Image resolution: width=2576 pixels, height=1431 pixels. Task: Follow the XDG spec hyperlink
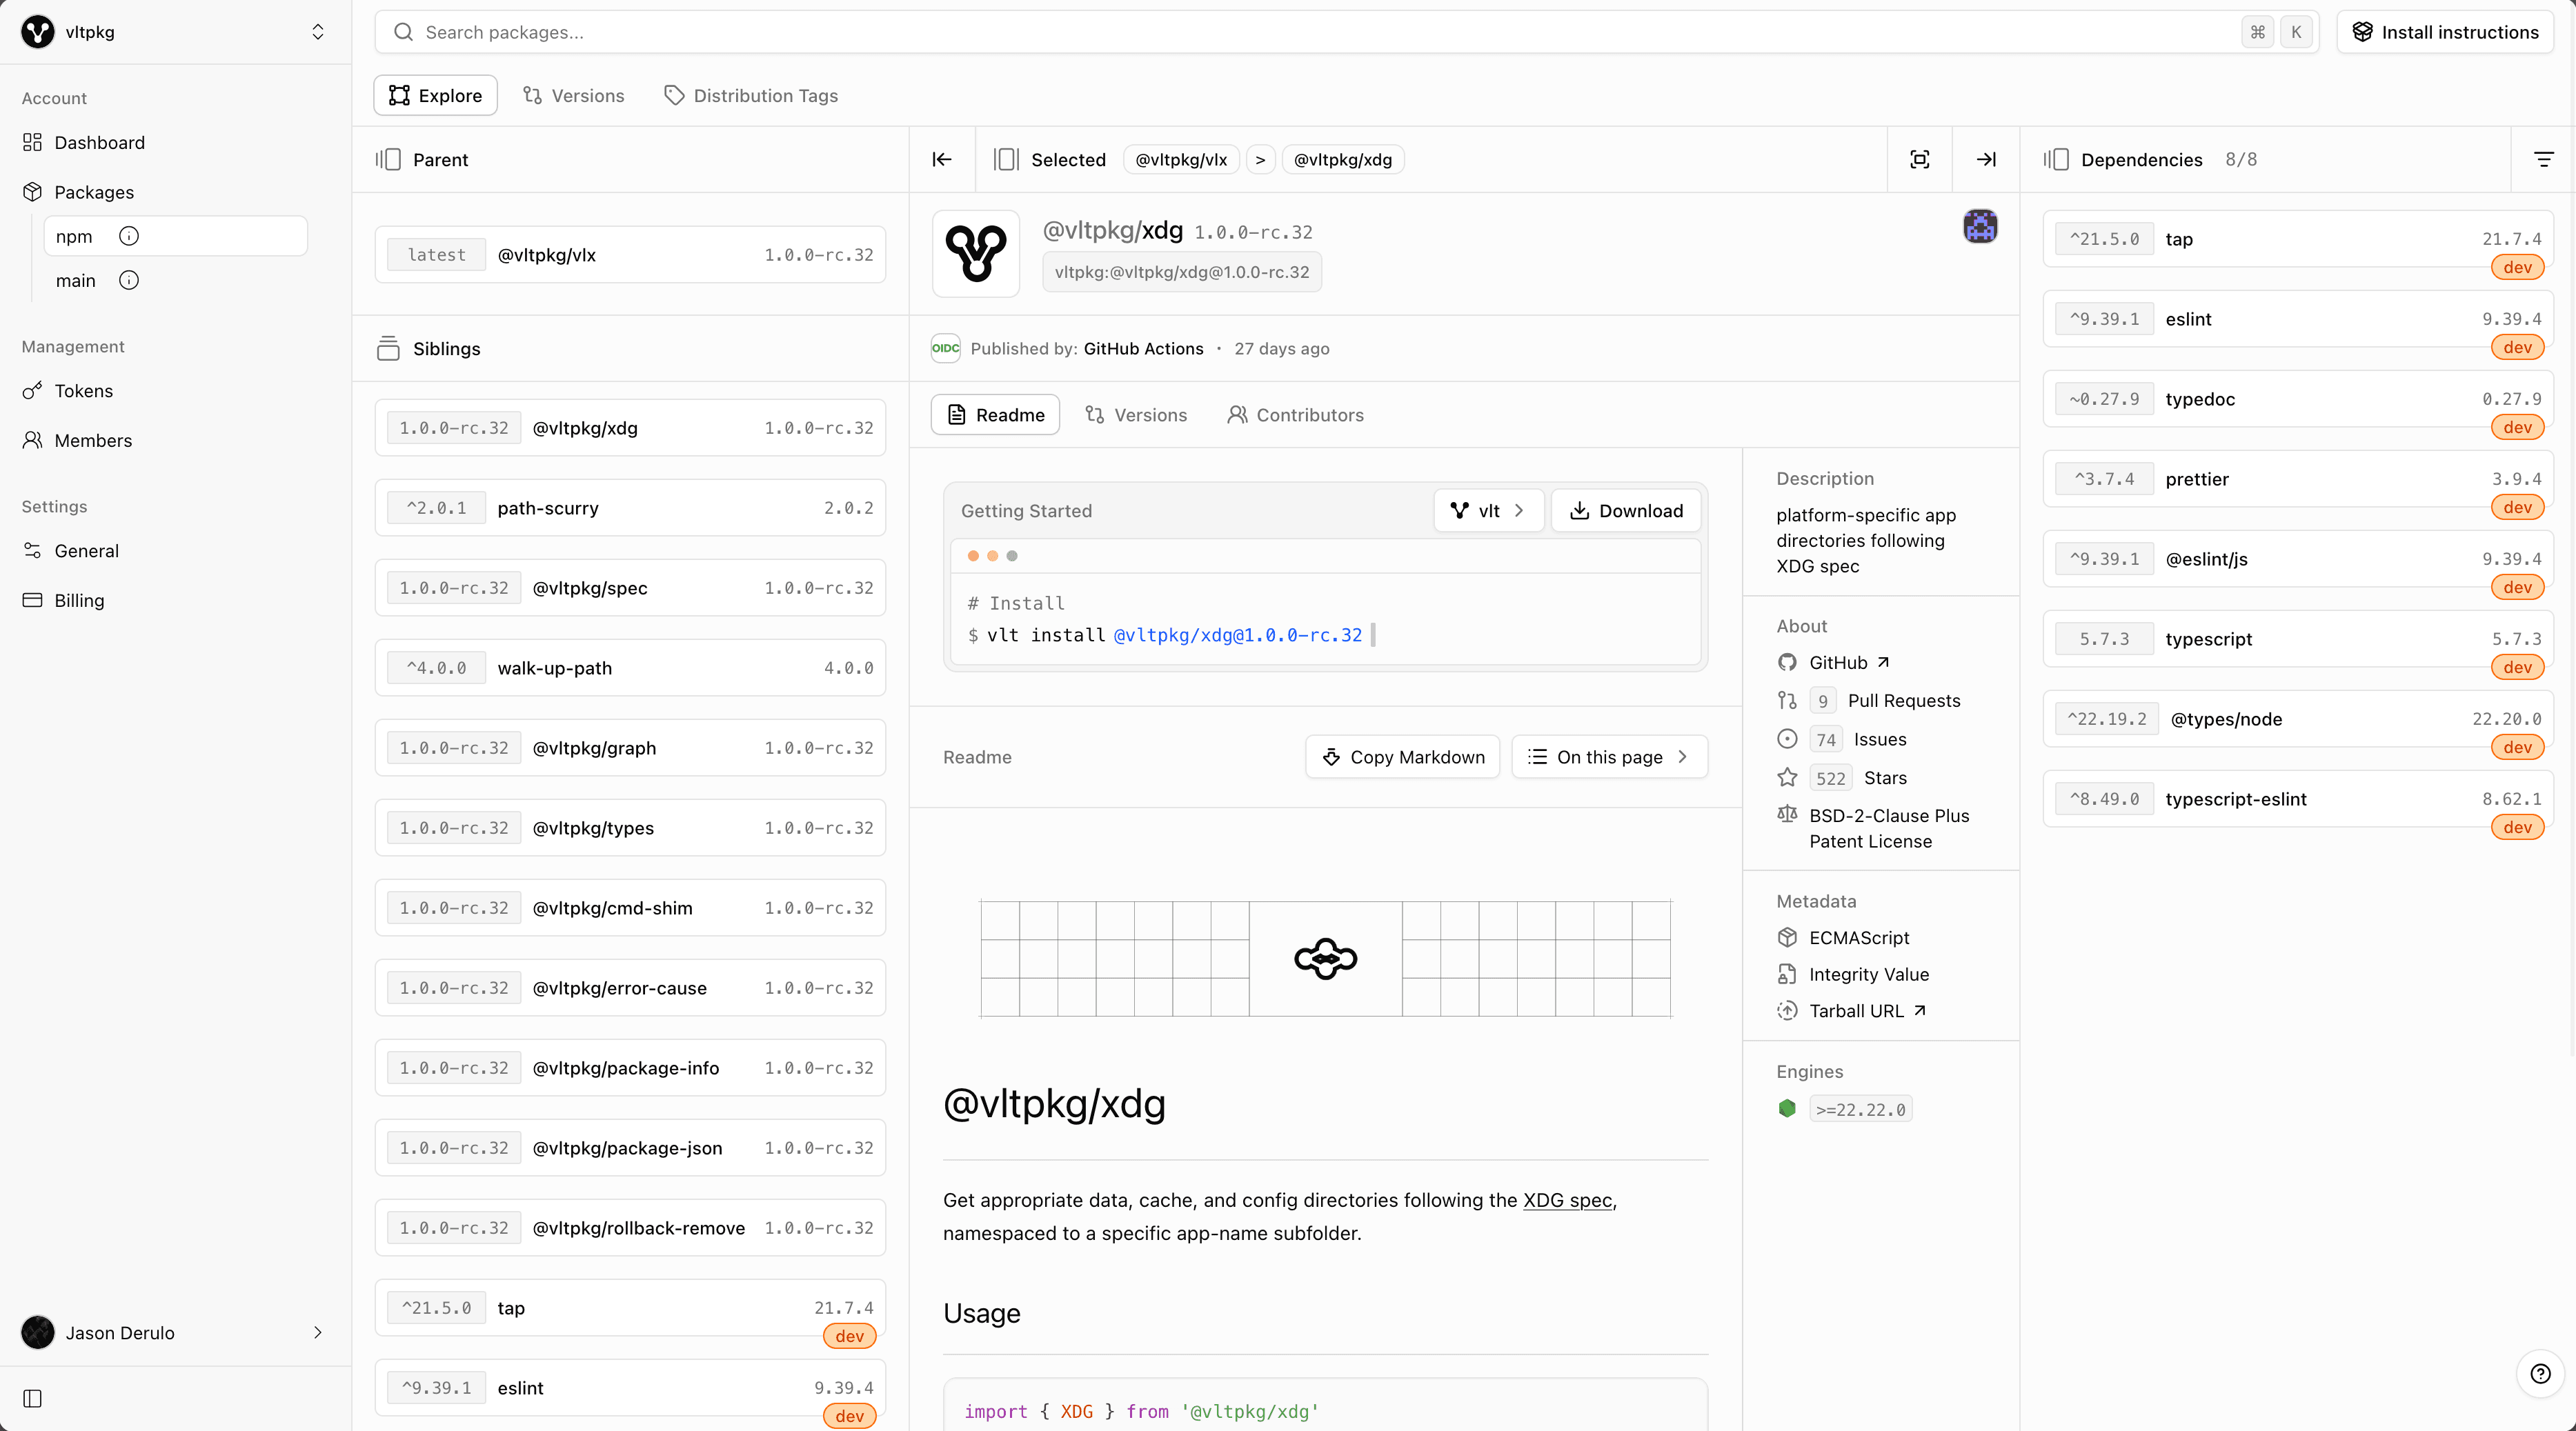tap(1567, 1199)
